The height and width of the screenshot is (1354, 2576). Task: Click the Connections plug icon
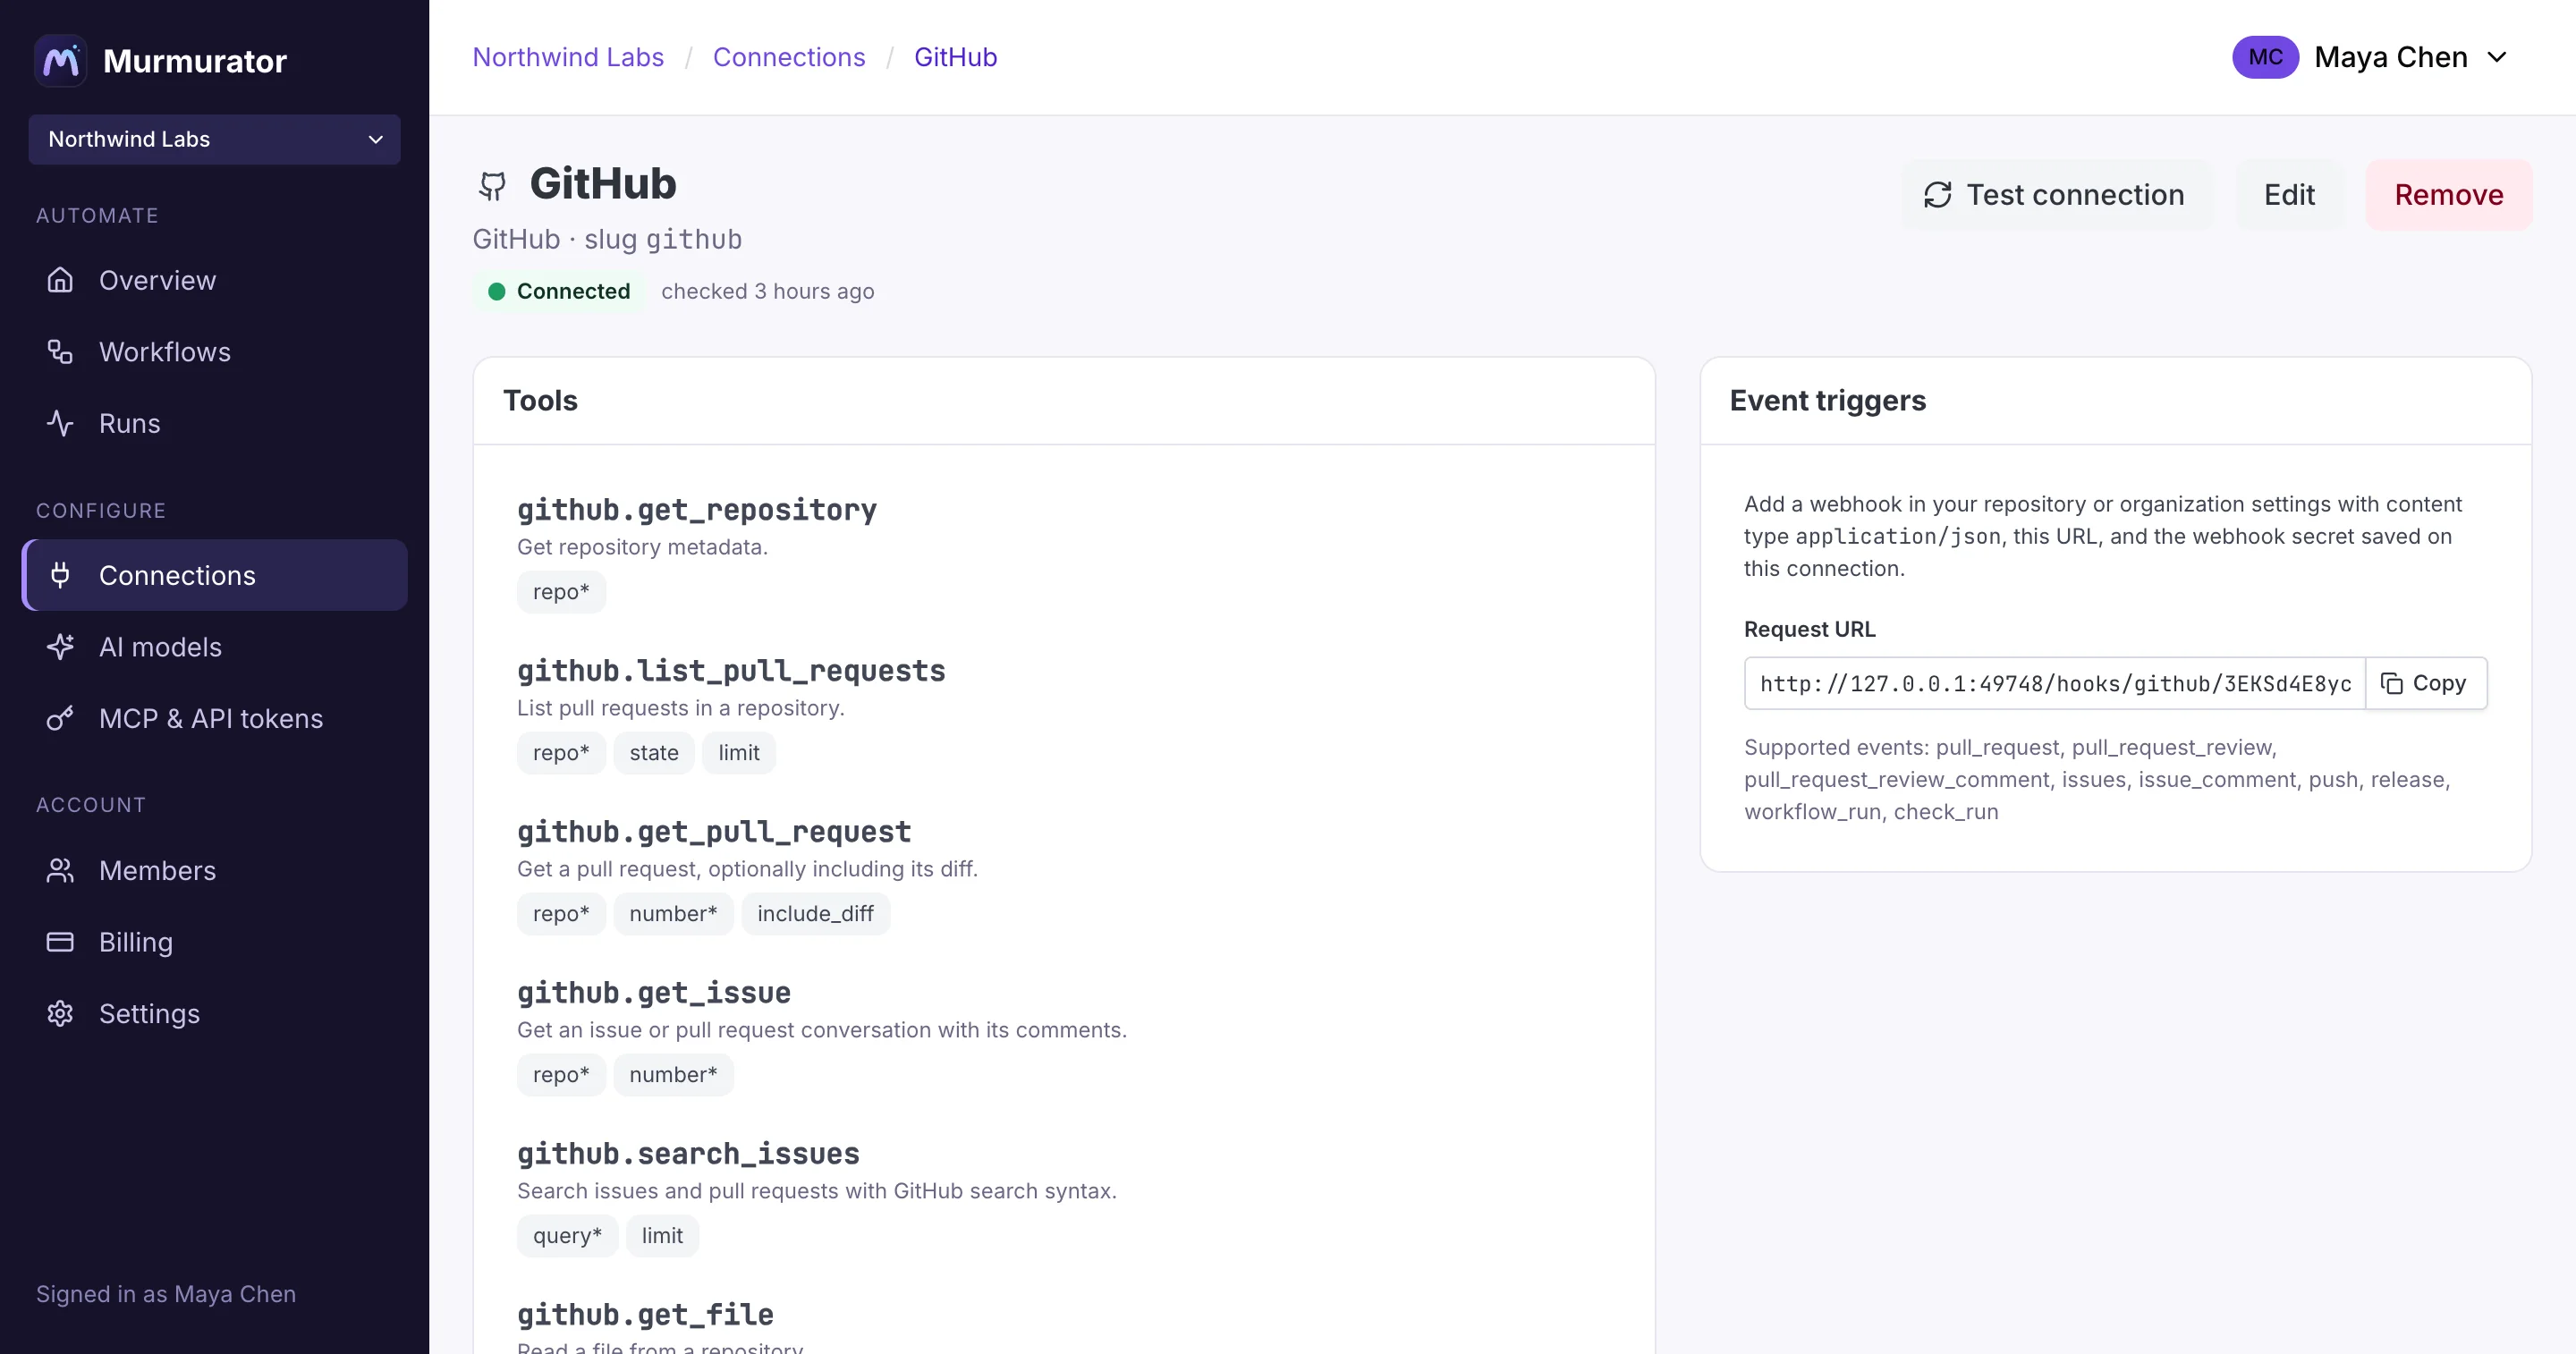coord(60,575)
